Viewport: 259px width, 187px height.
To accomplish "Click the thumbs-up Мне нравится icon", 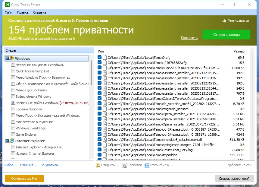I will pyautogui.click(x=223, y=20).
